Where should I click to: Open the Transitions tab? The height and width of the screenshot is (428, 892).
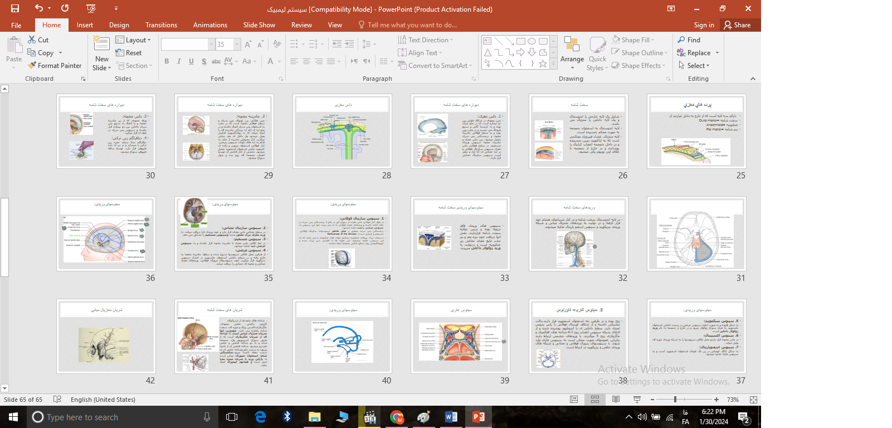[x=161, y=25]
